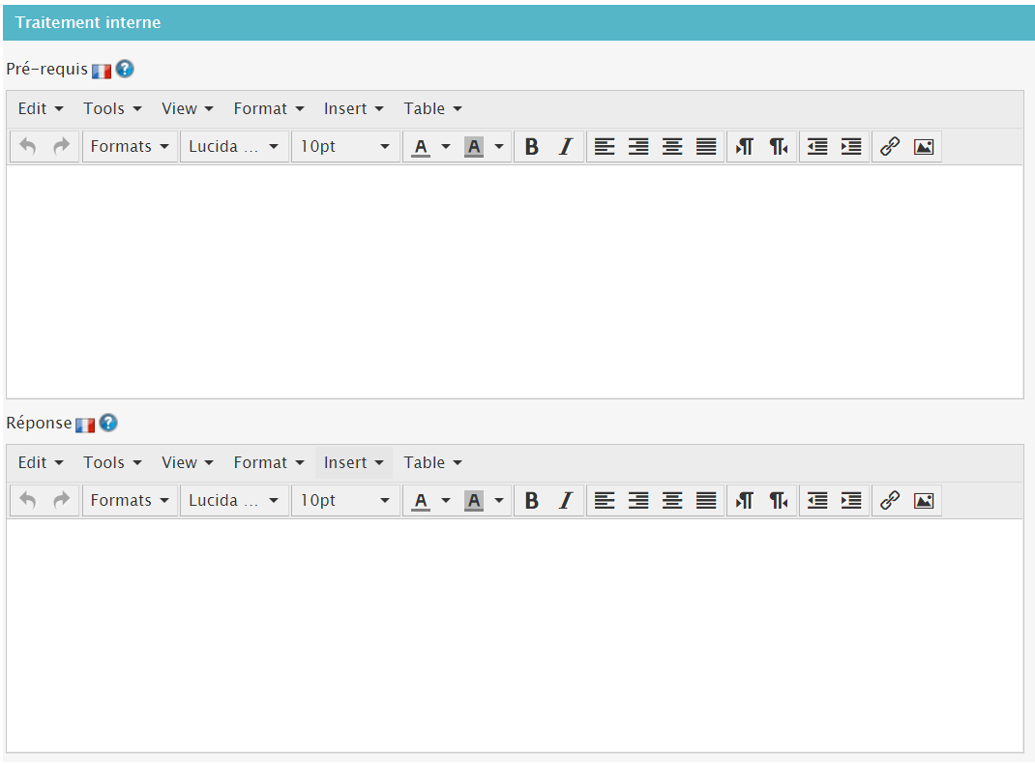Click Italic icon in Réponse editor

coord(566,501)
